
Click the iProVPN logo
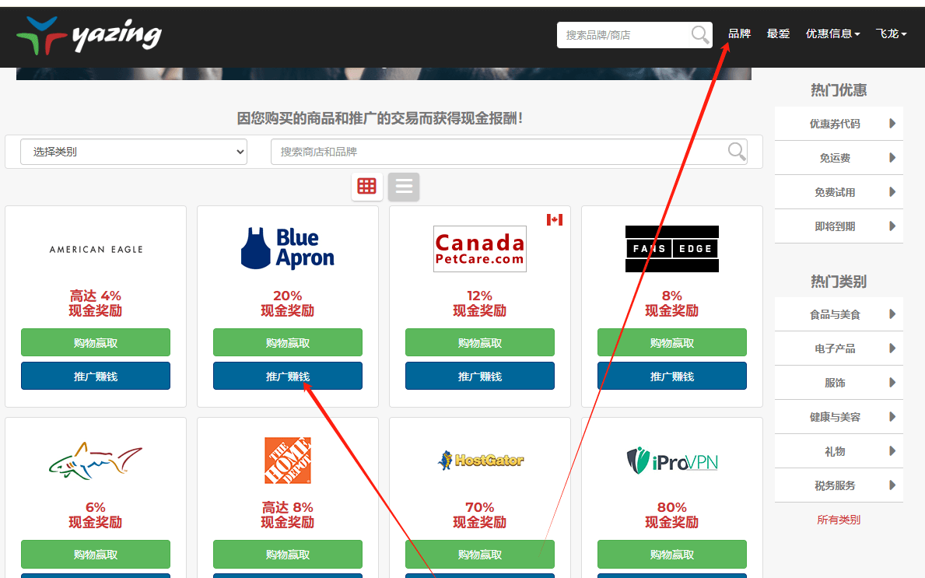tap(672, 461)
